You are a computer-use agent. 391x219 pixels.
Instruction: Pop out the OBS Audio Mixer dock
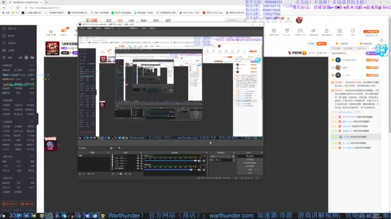click(x=207, y=152)
